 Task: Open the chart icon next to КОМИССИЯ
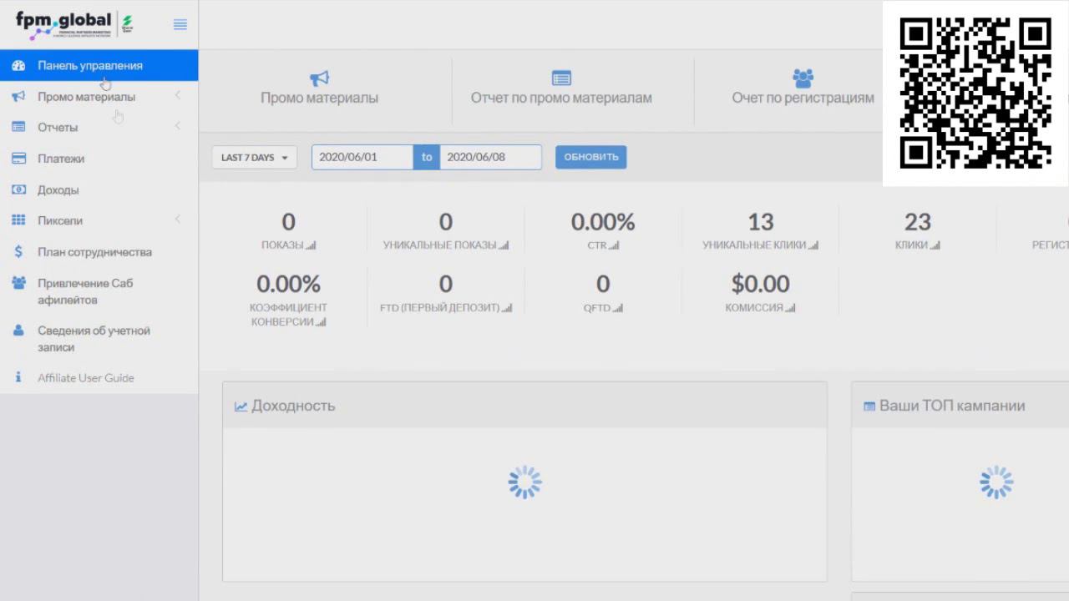[791, 308]
